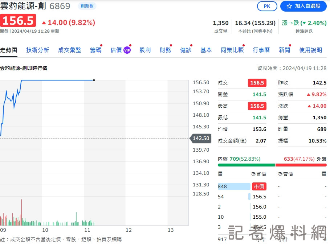Click the 內盤 709(52.83%) text

click(239, 159)
